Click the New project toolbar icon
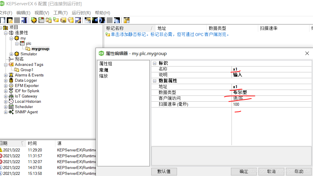The width and height of the screenshot is (313, 176). click(3, 20)
